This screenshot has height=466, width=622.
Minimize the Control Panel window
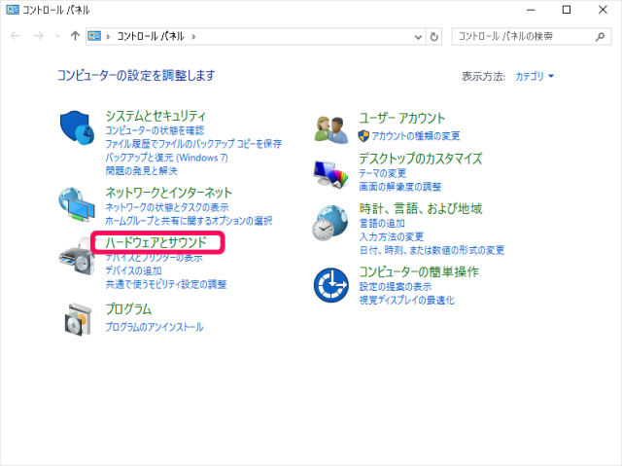pyautogui.click(x=531, y=10)
